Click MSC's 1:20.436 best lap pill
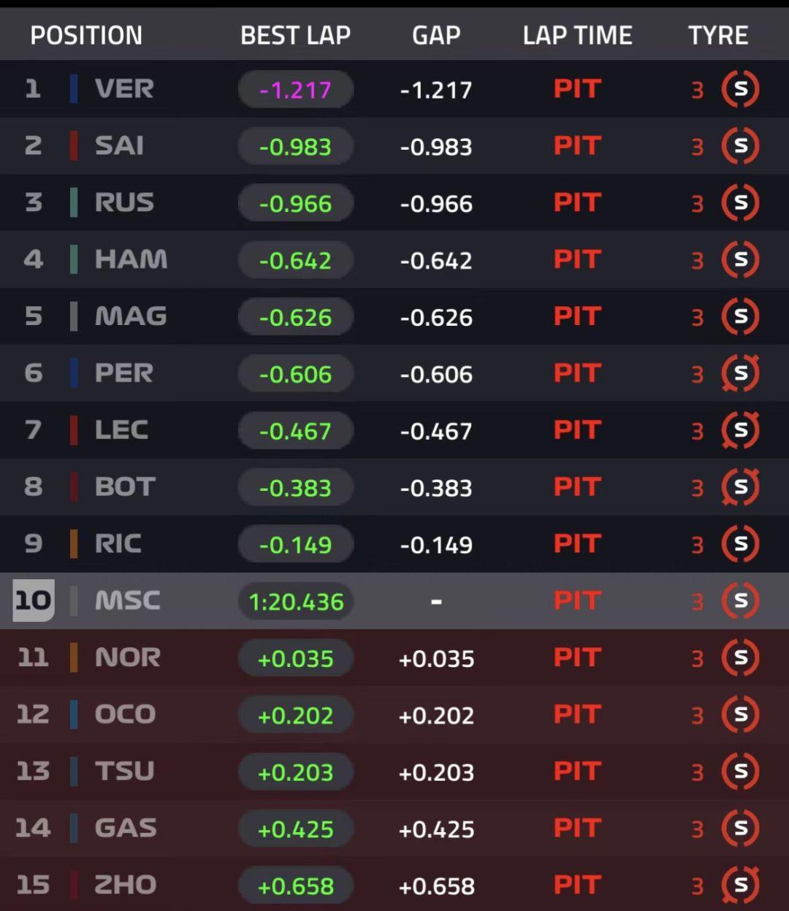This screenshot has width=789, height=911. pos(296,602)
